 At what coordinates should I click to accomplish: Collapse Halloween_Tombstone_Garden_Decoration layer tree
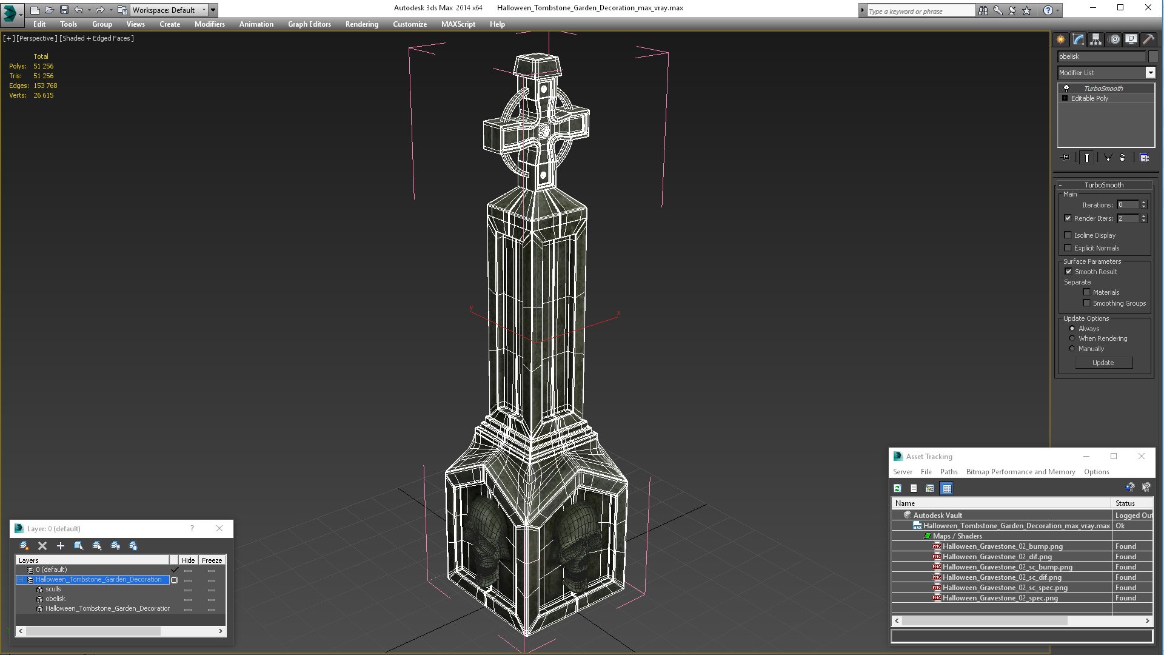coord(20,580)
